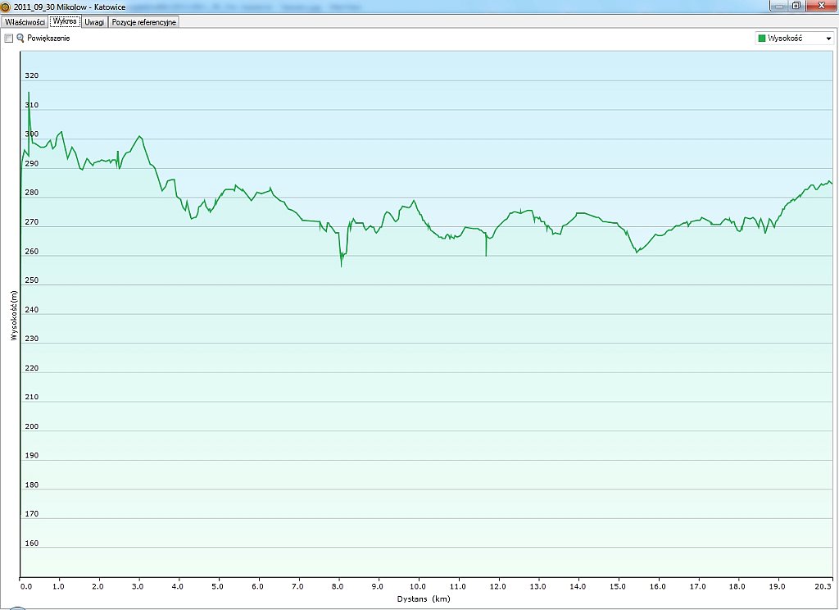The height and width of the screenshot is (610, 839).
Task: Select the Wykres tab
Action: 65,21
